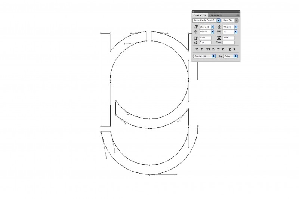Click the Superscript icon
Image resolution: width=299 pixels, height=199 pixels.
point(218,49)
